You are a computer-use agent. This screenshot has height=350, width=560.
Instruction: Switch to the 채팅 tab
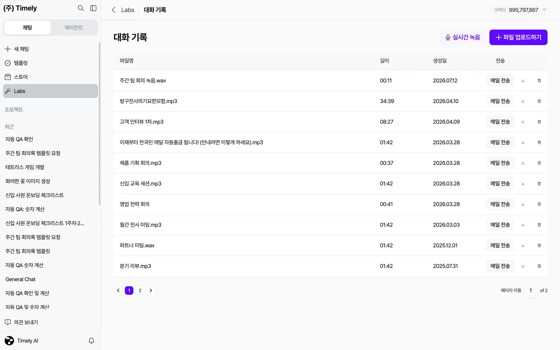pos(27,28)
